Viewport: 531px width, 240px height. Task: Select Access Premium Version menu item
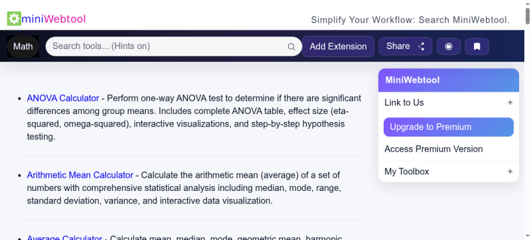(x=449, y=149)
